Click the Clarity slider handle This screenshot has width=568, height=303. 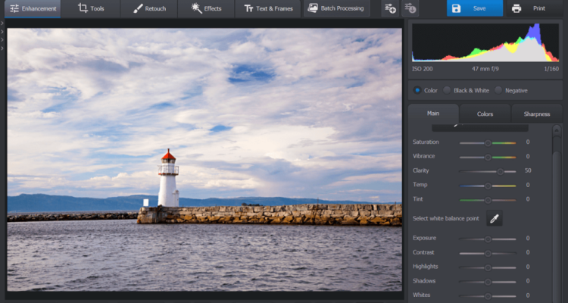point(501,171)
